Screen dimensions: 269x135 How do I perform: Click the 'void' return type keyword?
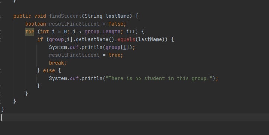click(x=40, y=16)
